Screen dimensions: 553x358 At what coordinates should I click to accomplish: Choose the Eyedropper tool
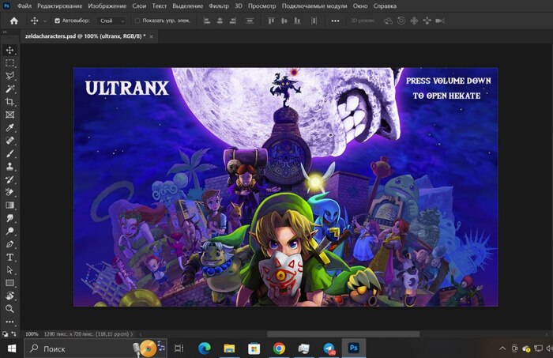coord(10,127)
